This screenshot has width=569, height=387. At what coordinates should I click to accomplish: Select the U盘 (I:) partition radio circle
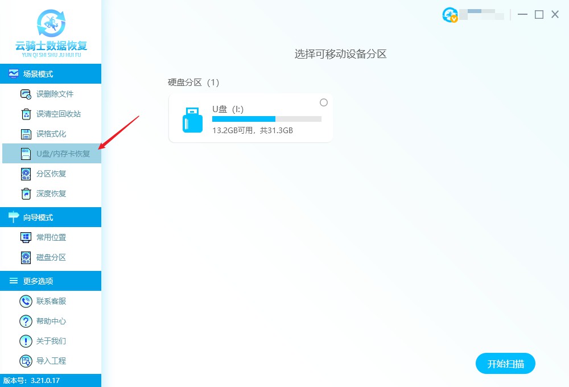[324, 102]
